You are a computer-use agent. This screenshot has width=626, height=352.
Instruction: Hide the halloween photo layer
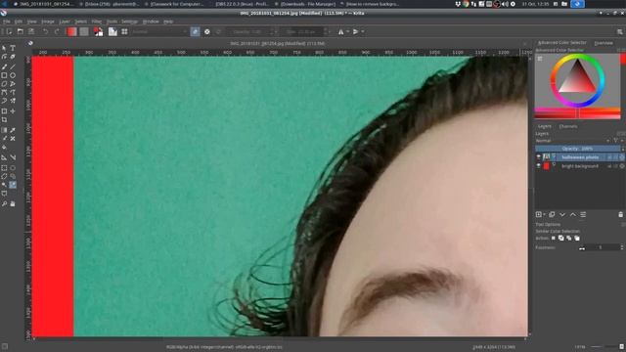point(539,157)
